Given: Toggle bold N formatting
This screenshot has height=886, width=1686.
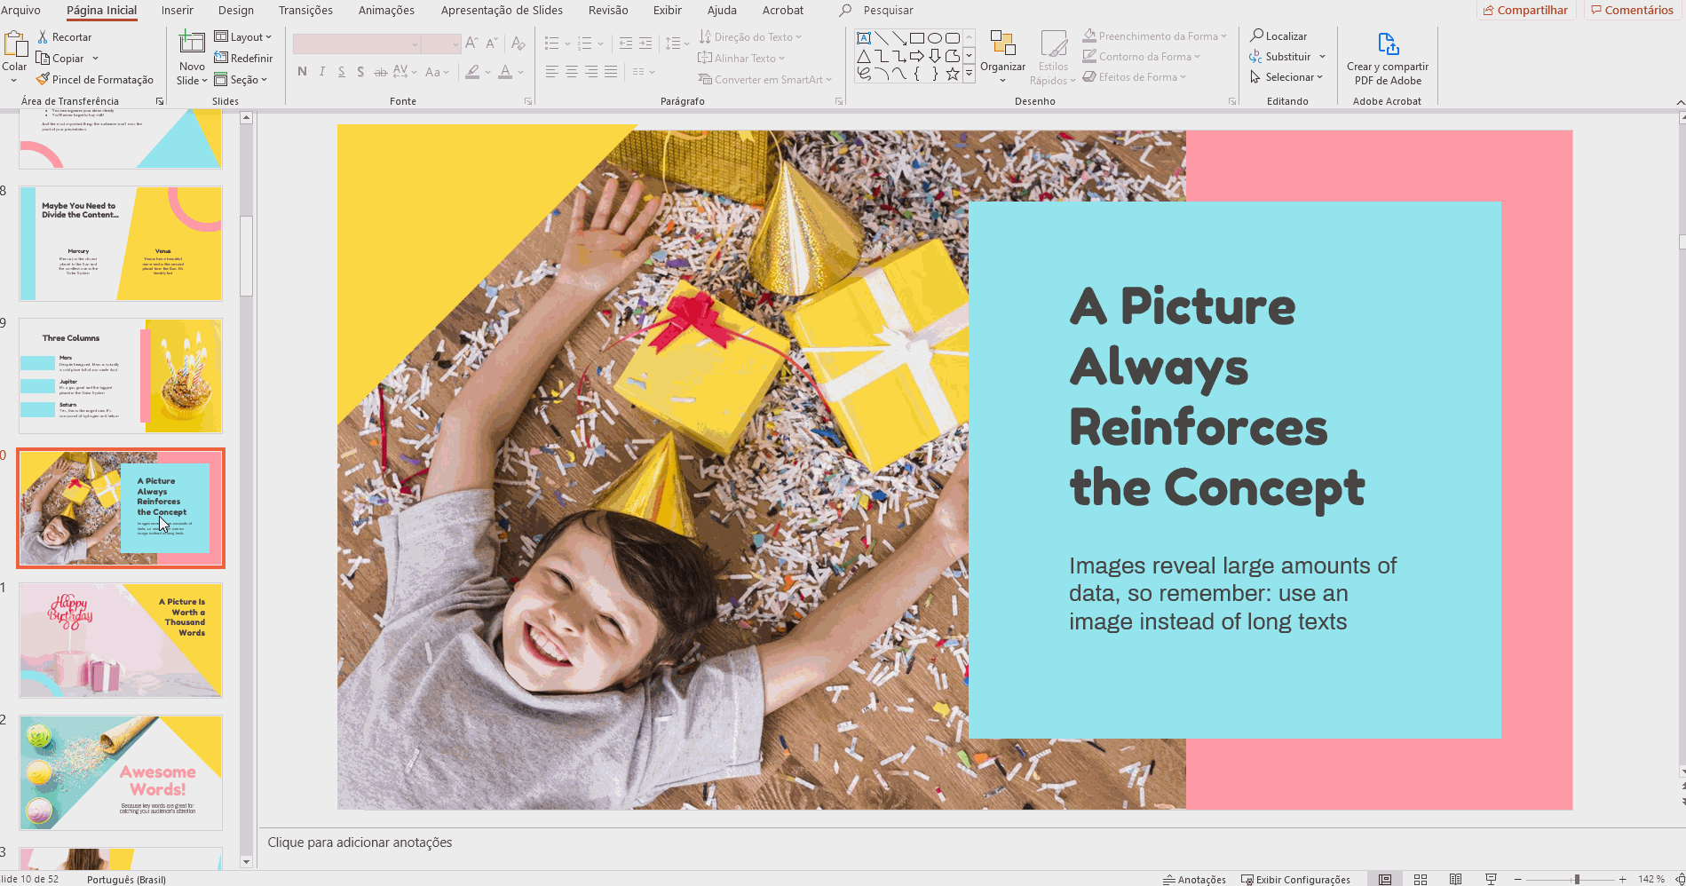Looking at the screenshot, I should pos(302,71).
